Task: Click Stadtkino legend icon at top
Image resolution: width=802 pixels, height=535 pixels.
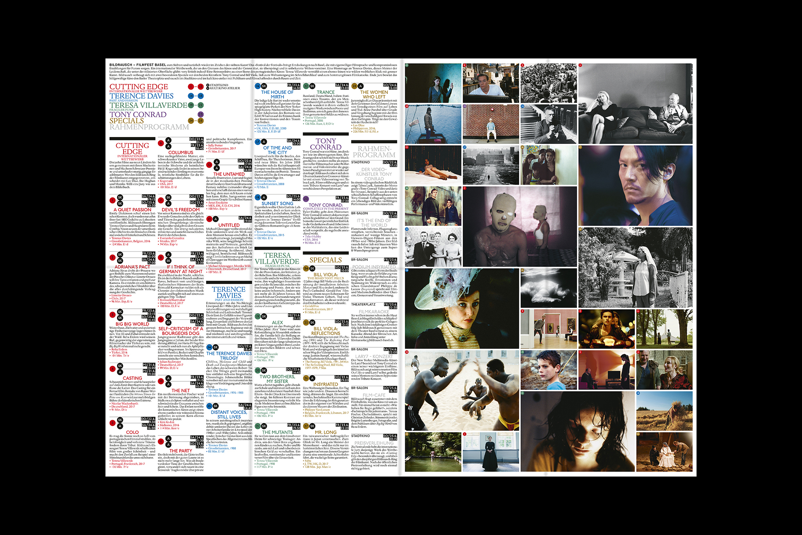Action: 208,85
